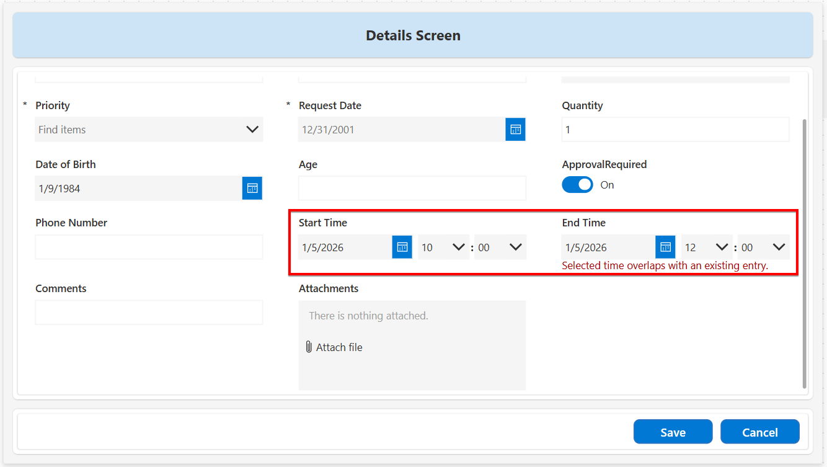Open the End Time calendar picker
Screen dimensions: 827x467
coord(665,247)
